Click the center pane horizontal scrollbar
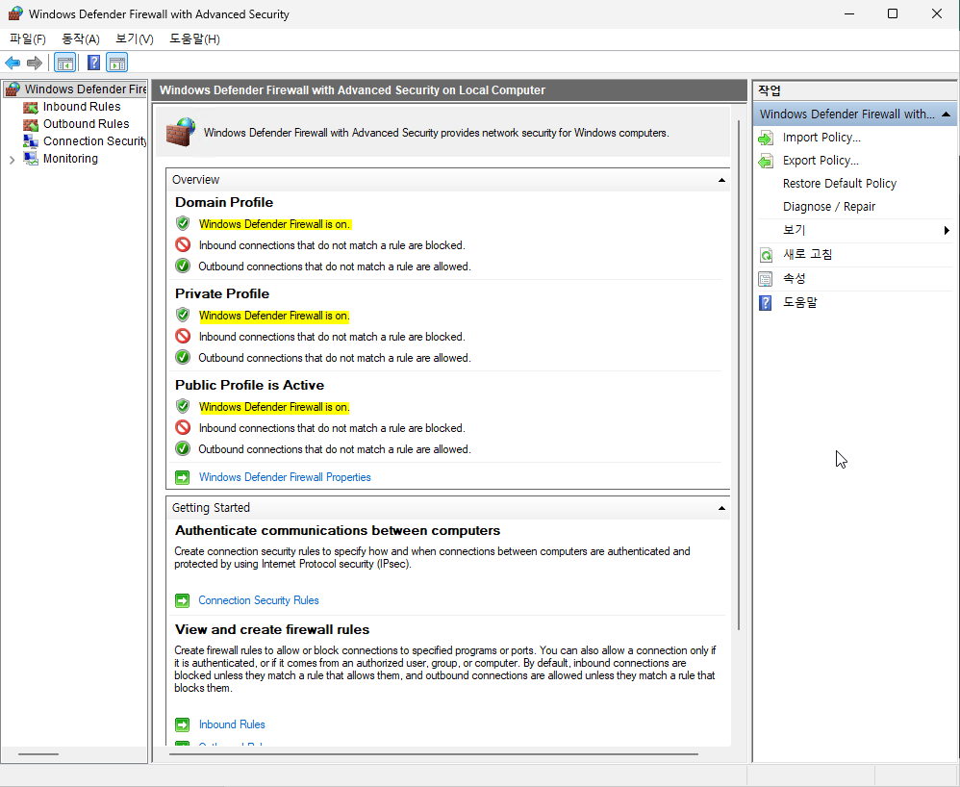960x787 pixels. click(x=434, y=754)
